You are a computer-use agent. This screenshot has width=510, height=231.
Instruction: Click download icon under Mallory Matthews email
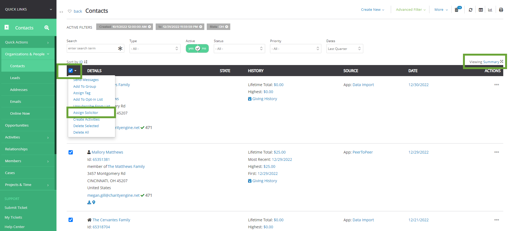(89, 202)
